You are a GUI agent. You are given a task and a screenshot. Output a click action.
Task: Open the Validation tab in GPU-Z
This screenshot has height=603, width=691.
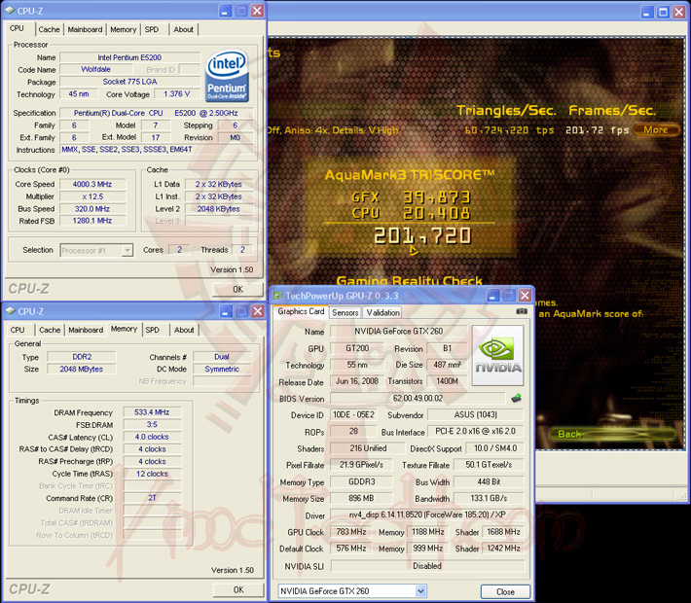coord(382,313)
